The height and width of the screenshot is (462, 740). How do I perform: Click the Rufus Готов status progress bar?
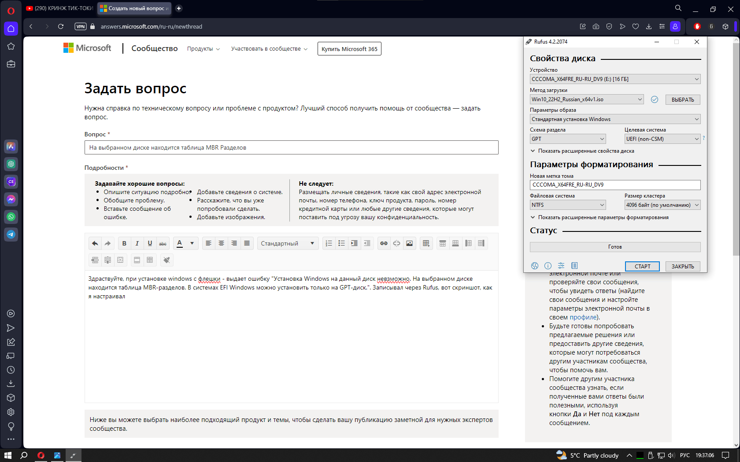coord(615,247)
